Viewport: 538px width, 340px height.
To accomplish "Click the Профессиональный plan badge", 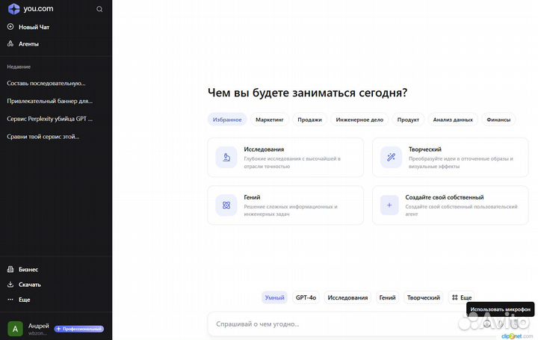I will click(x=79, y=329).
